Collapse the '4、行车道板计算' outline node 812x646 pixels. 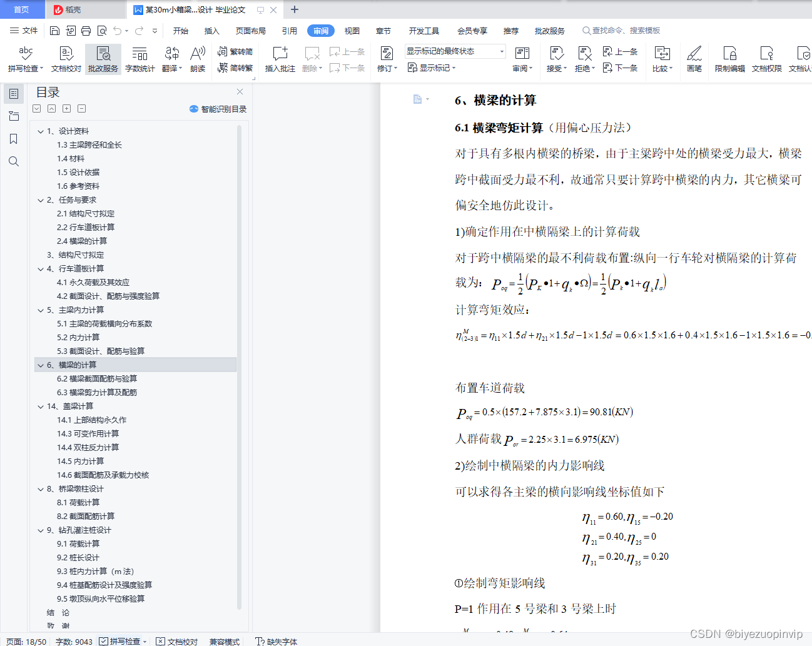tap(41, 269)
